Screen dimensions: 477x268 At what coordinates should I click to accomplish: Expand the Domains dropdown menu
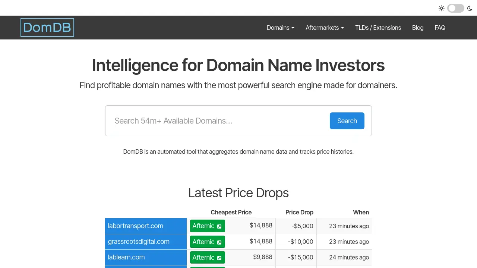click(x=281, y=28)
